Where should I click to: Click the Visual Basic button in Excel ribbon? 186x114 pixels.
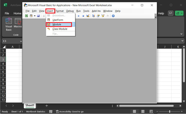[x=9, y=24]
